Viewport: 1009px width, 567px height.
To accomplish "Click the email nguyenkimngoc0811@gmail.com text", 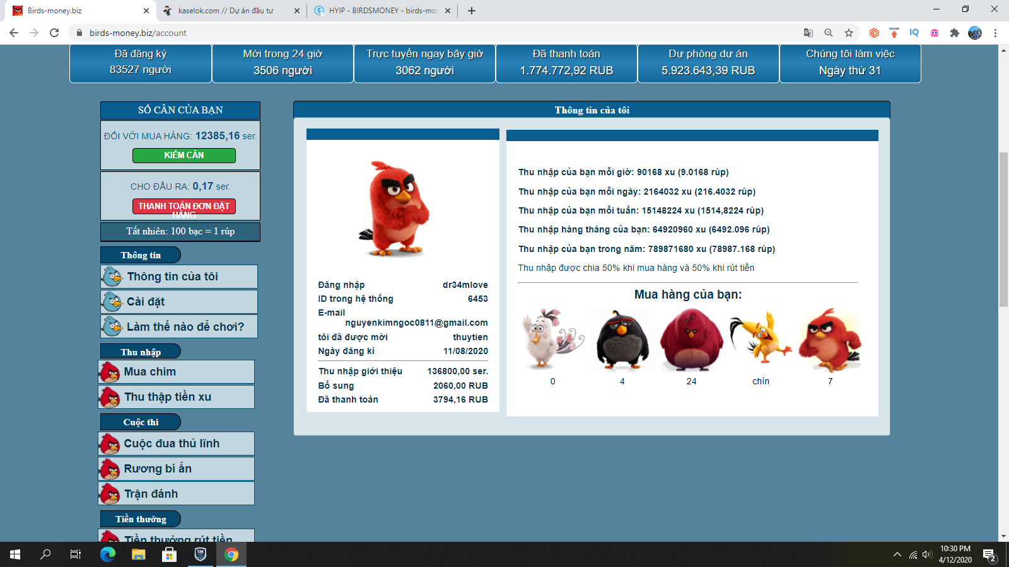I will tap(416, 323).
